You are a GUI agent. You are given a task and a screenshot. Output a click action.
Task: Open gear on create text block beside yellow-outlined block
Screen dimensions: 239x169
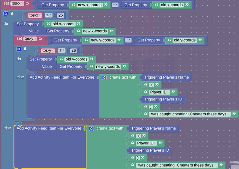pos(91,128)
